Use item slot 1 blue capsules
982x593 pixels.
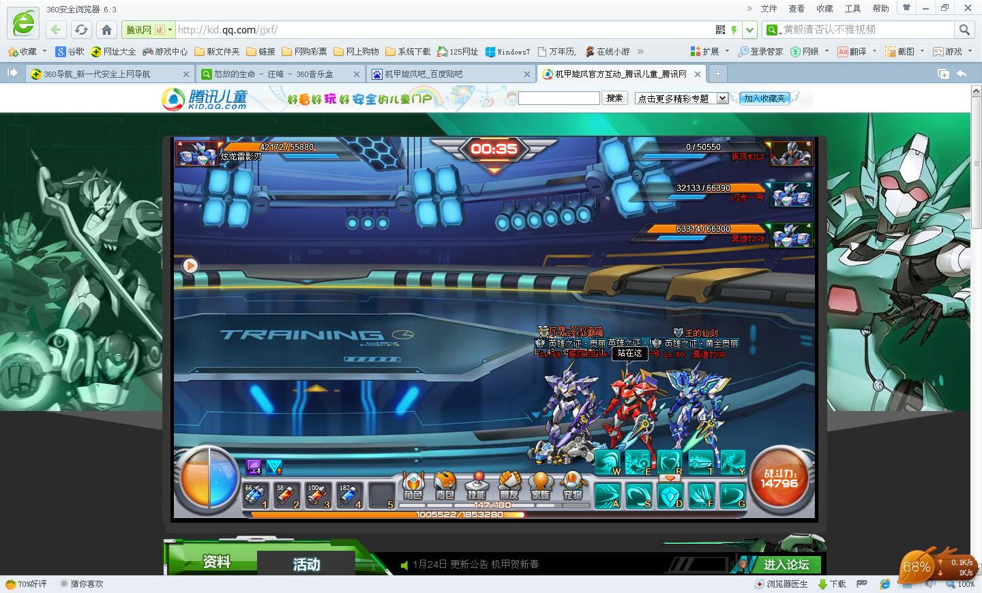(x=256, y=496)
